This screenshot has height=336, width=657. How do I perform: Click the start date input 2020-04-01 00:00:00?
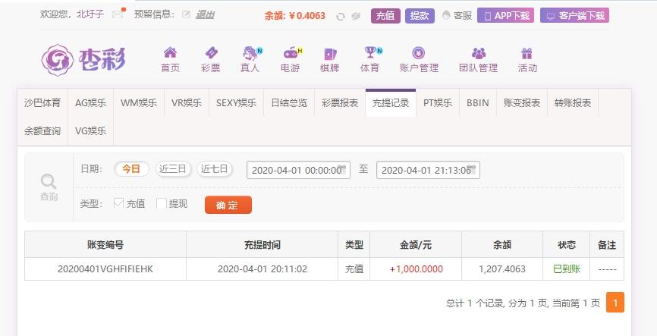click(x=298, y=170)
